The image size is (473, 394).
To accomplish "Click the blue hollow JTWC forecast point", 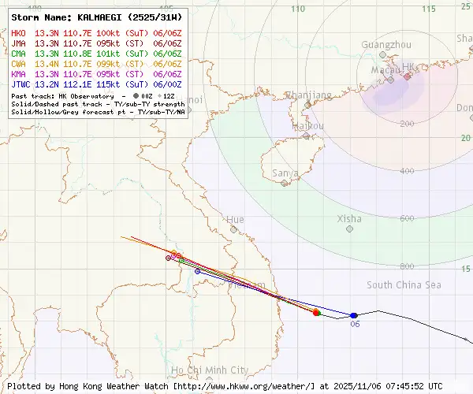I will click(197, 271).
